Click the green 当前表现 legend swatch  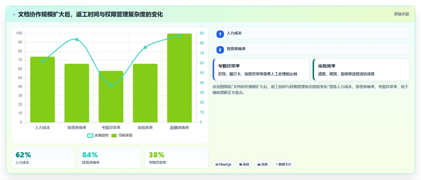pos(114,135)
